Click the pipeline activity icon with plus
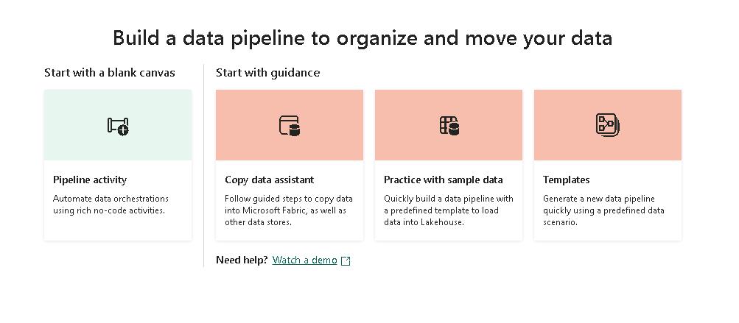Screen dimensions: 739x323 pos(118,126)
